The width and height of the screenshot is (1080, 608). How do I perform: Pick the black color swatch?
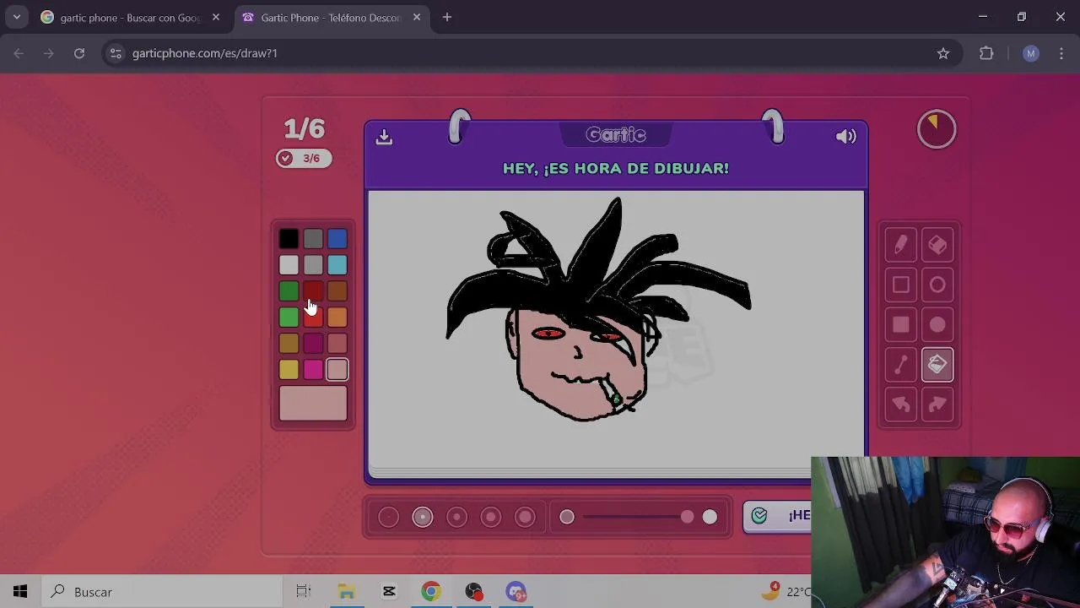pyautogui.click(x=289, y=240)
